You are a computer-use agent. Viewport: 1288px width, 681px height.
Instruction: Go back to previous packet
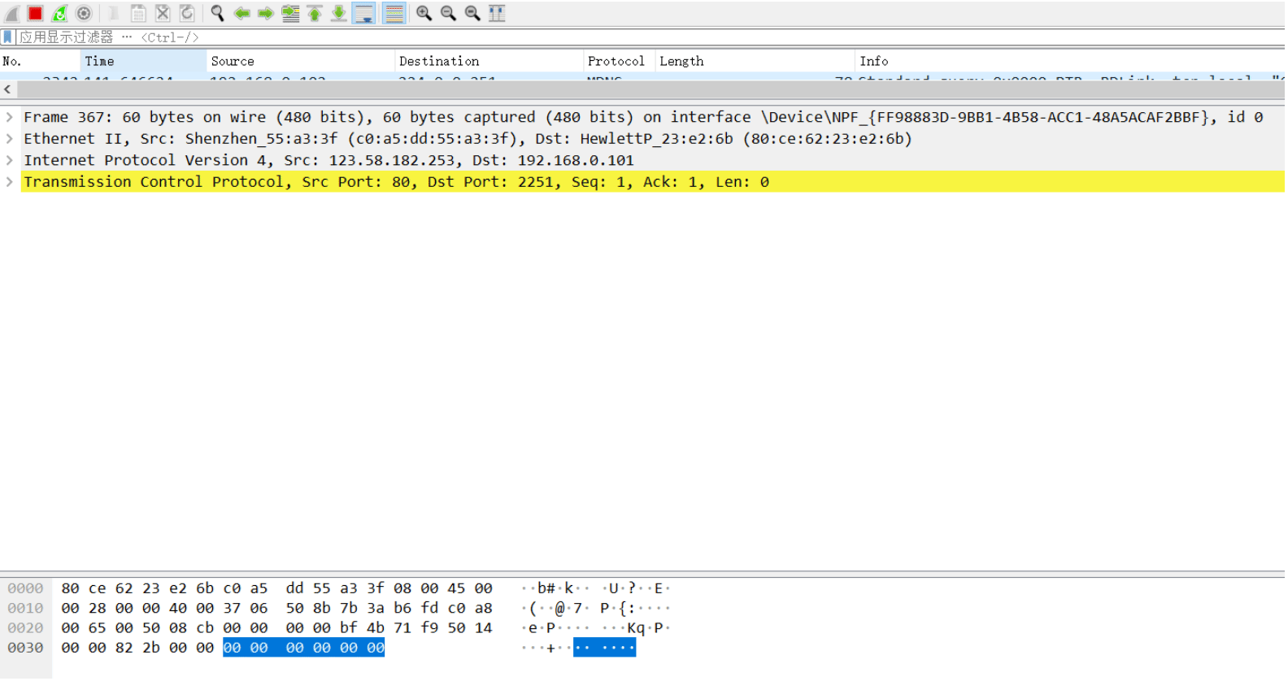tap(241, 13)
